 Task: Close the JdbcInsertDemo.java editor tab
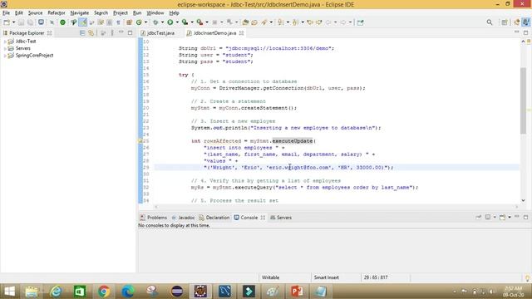[242, 33]
